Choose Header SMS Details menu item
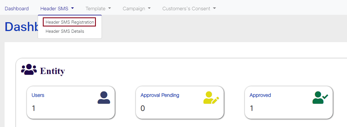The image size is (347, 127). pos(65,31)
